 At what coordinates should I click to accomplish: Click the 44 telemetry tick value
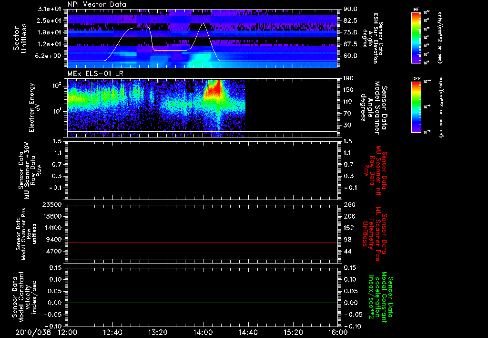[347, 251]
